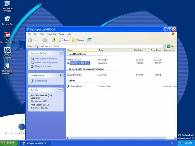Click the Windows flag logo in toolbar
Viewport: 195px width, 146px height.
click(173, 34)
